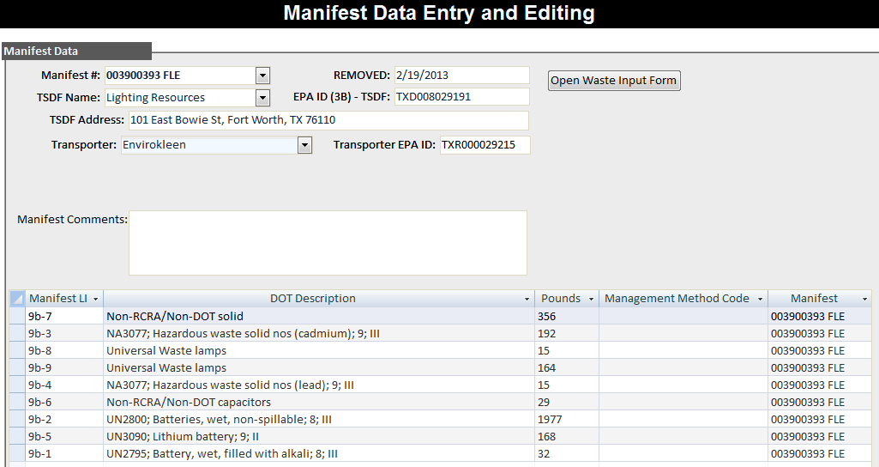Open filter arrow on DOT Description column
This screenshot has width=879, height=467.
pyautogui.click(x=527, y=299)
